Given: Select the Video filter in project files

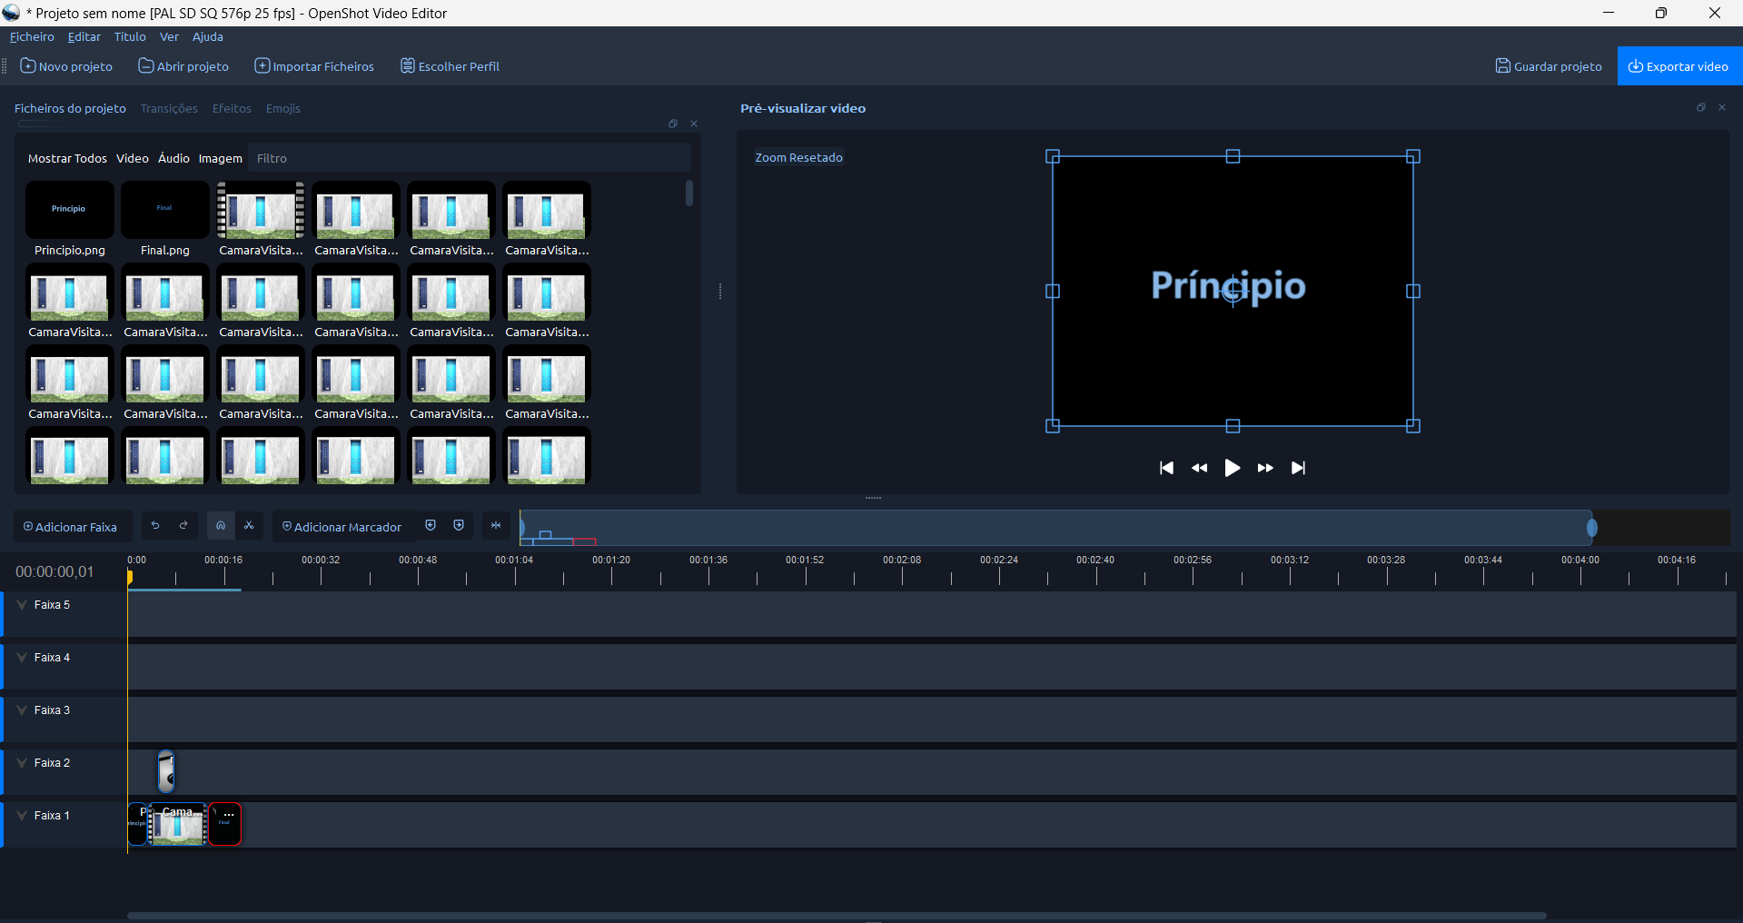Looking at the screenshot, I should pos(133,158).
